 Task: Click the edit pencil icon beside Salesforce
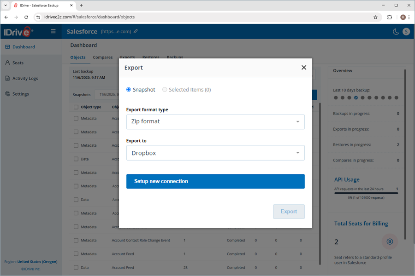(136, 31)
